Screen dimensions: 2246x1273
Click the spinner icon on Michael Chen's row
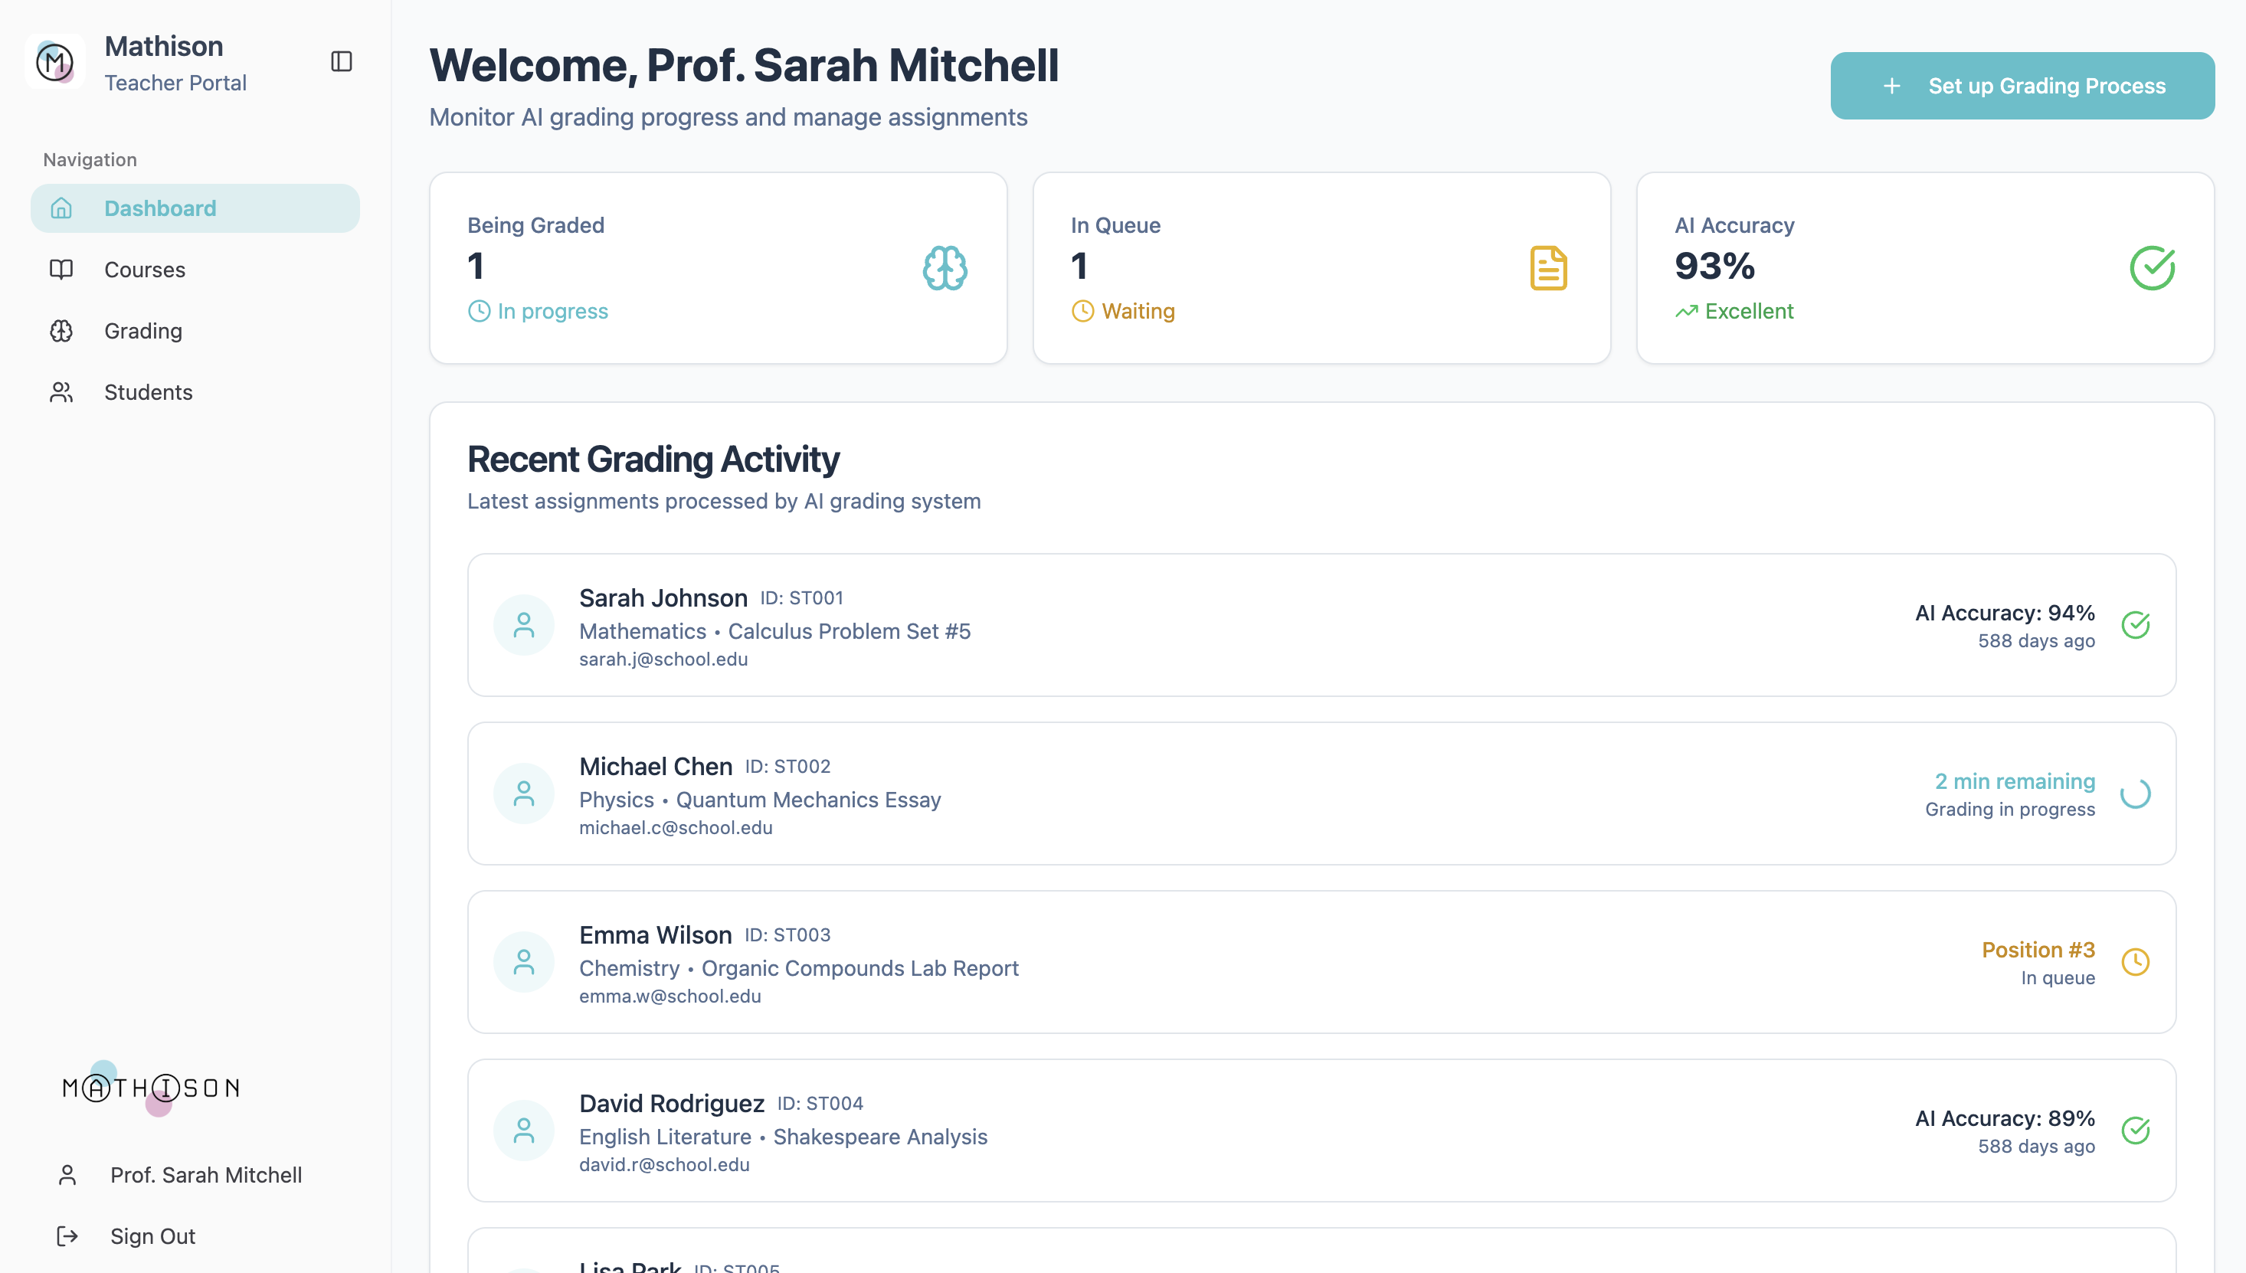click(2135, 794)
